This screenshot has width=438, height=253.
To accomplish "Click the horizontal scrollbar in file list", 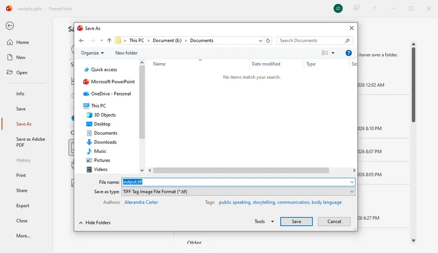I will click(x=241, y=170).
